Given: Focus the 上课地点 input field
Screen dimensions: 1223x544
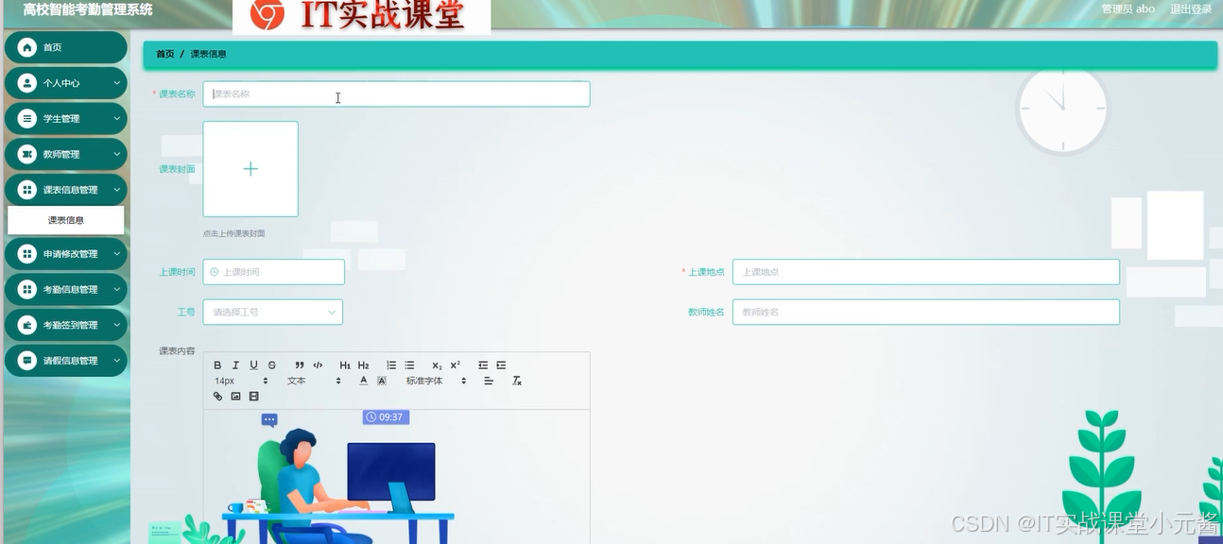Looking at the screenshot, I should 926,272.
